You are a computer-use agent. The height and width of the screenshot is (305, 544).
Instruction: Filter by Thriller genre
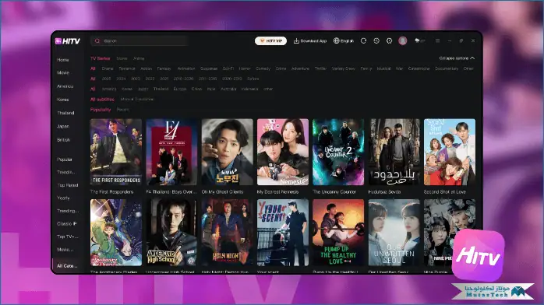[320, 68]
